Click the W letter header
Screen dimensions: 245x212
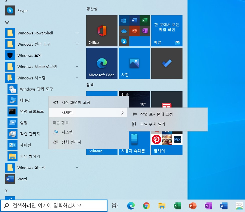(7, 23)
